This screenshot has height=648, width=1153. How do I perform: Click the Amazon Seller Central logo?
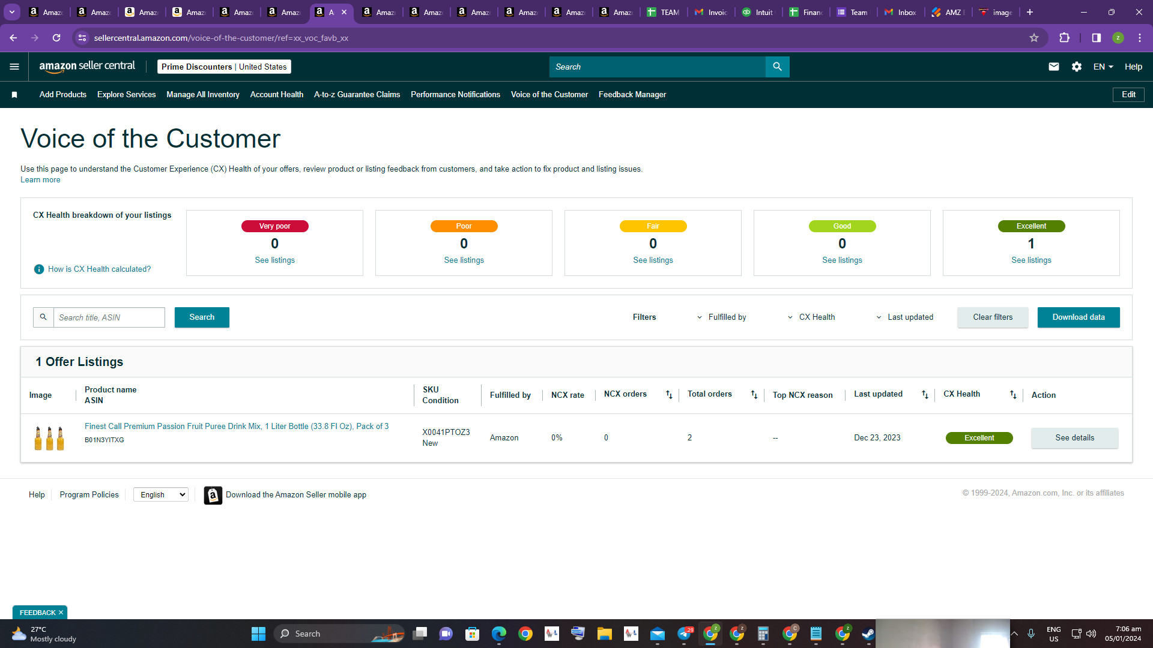tap(87, 67)
